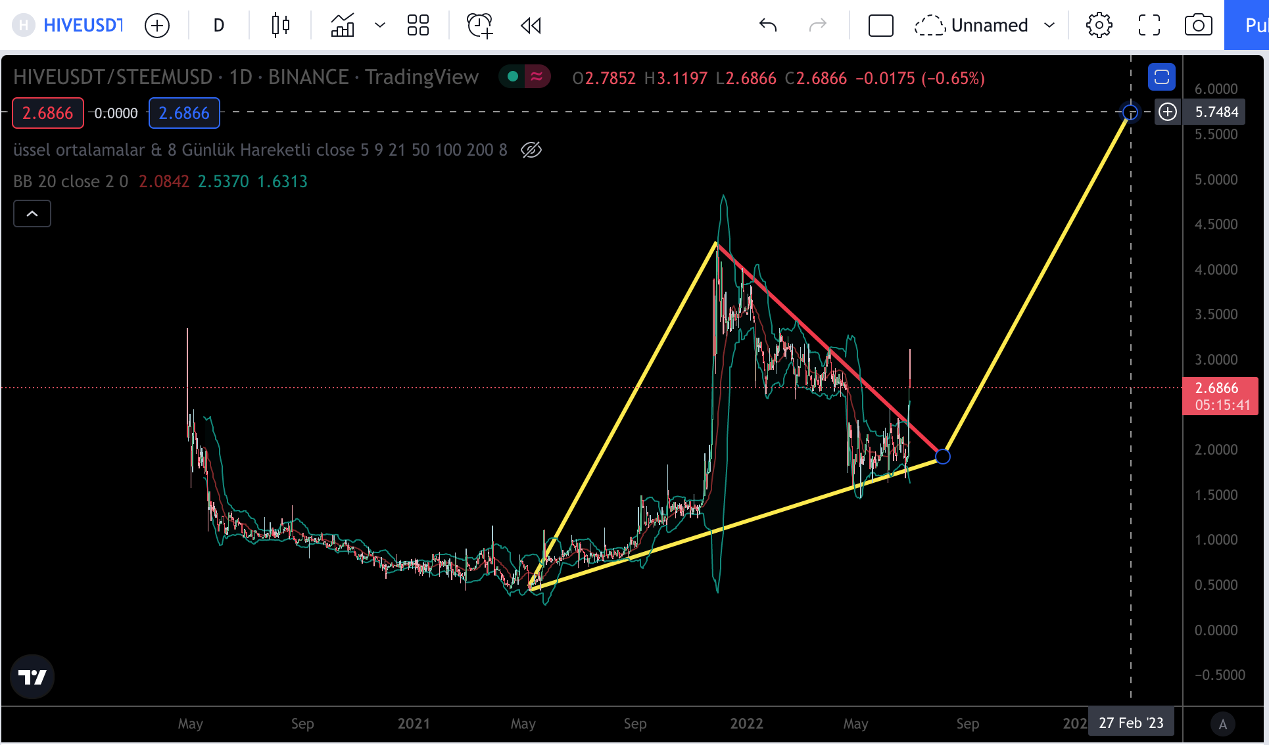Viewport: 1269px width, 745px height.
Task: Click the BB basis value 2.0842
Action: click(164, 182)
